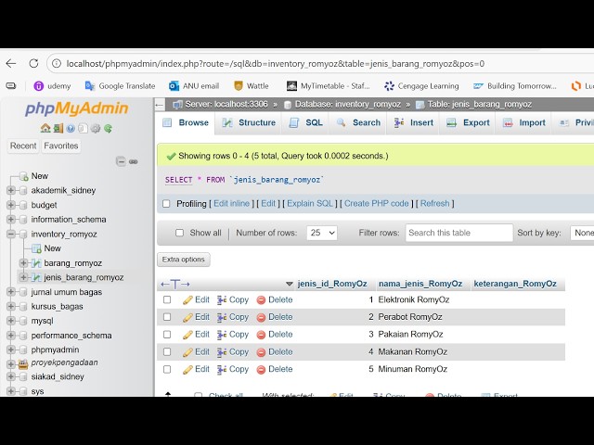Open phpMyAdmin documentation help icon
Viewport: 594px width, 445px height.
tap(71, 128)
